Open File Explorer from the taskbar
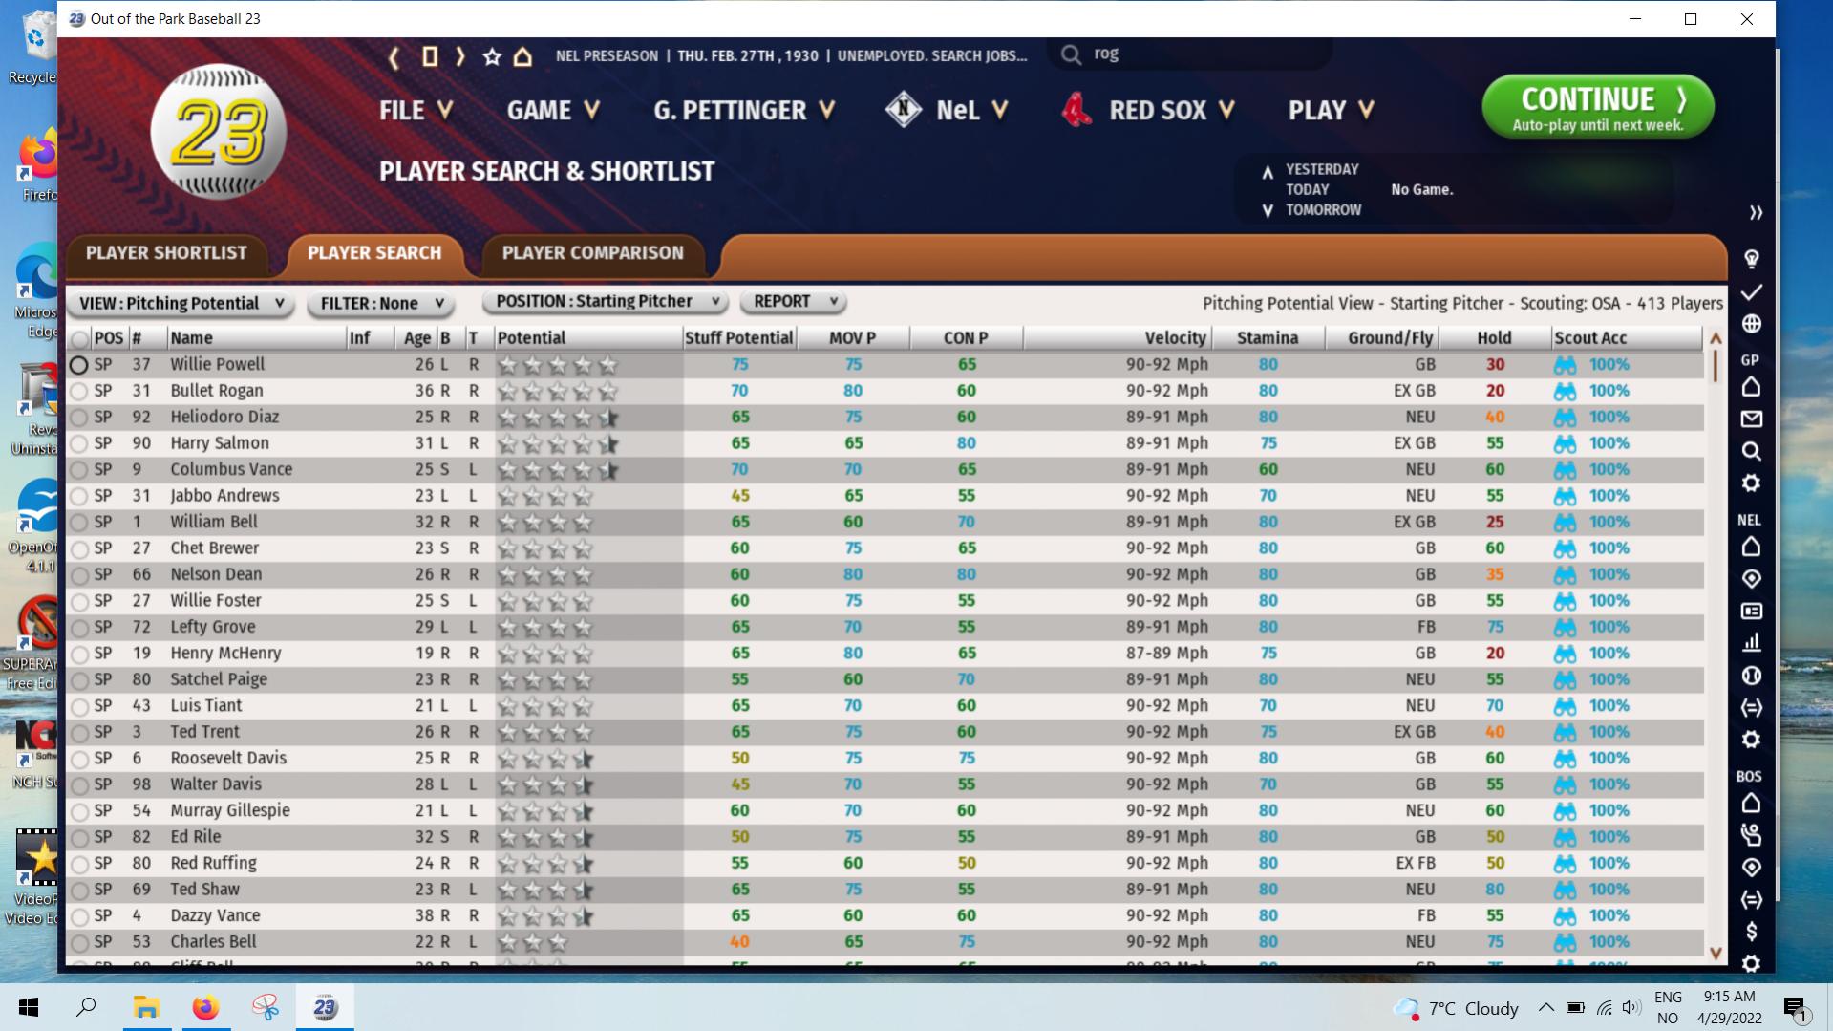The height and width of the screenshot is (1031, 1833). pyautogui.click(x=145, y=1007)
